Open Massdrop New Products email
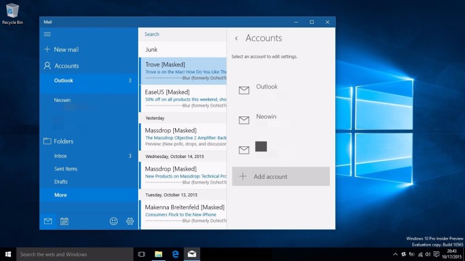This screenshot has height=261, width=465. click(x=183, y=175)
